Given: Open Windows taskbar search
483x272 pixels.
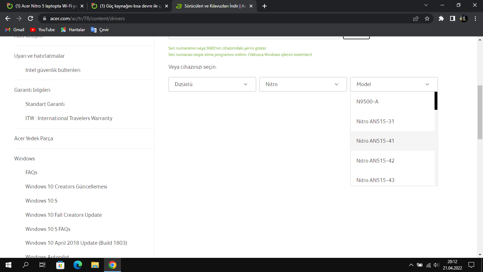Looking at the screenshot, I should tap(25, 265).
